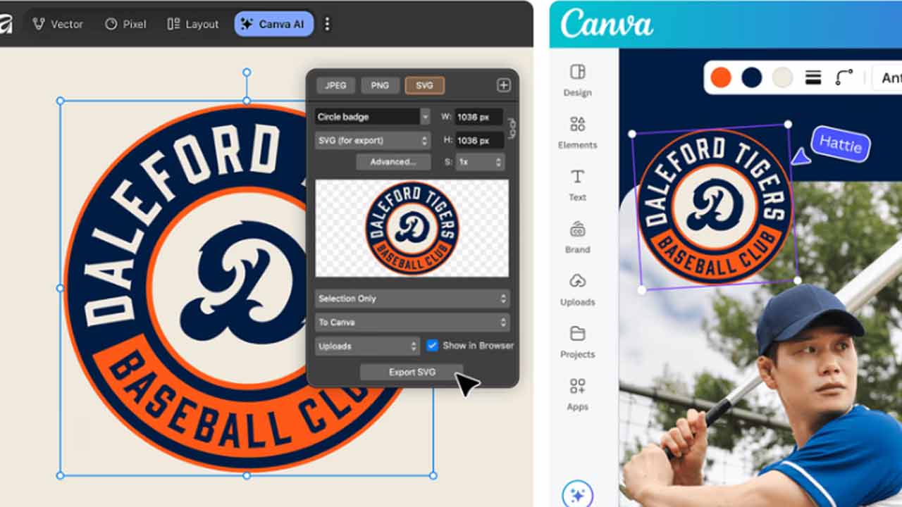Click the sparkle magic button below Apps
Viewport: 902px width, 507px height.
(x=577, y=495)
